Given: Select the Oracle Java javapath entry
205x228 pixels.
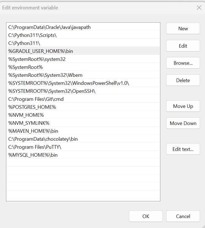Looking at the screenshot, I should coord(50,27).
